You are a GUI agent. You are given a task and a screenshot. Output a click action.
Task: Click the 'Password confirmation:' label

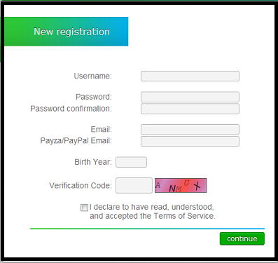tap(71, 109)
